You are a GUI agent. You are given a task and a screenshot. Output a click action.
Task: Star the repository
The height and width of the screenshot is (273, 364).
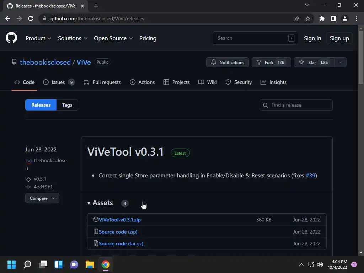tap(314, 62)
